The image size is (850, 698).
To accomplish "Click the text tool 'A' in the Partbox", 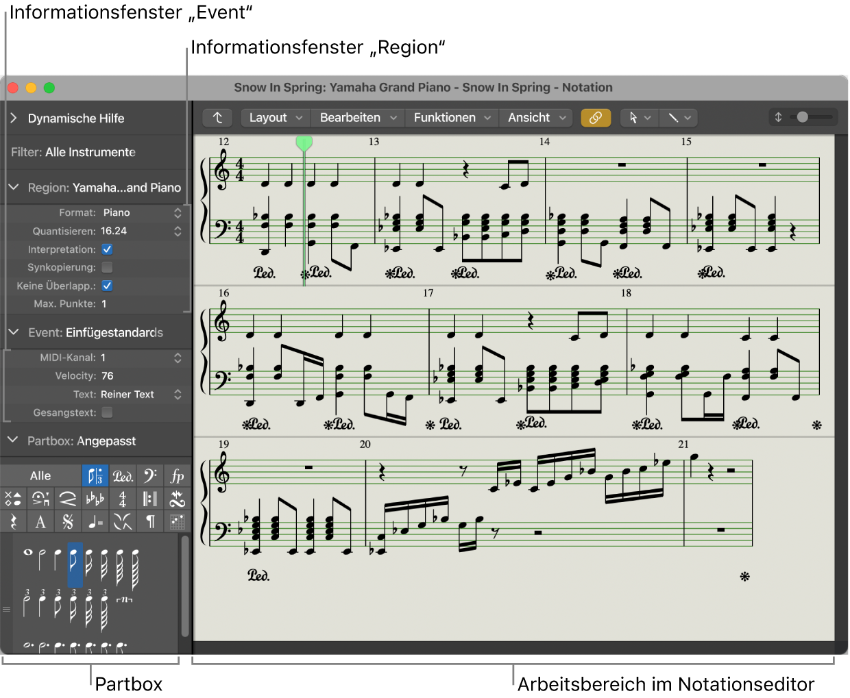I will 40,521.
